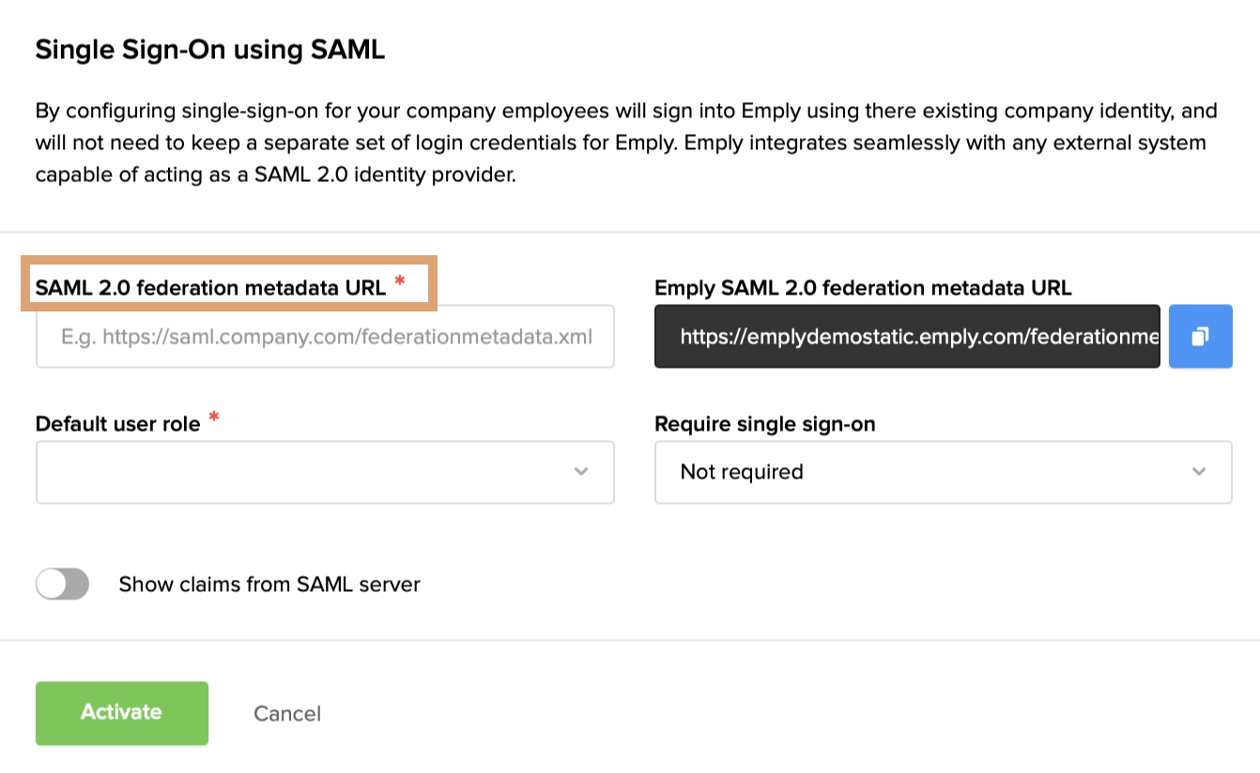Expand the Require single sign-on dropdown

(x=943, y=472)
